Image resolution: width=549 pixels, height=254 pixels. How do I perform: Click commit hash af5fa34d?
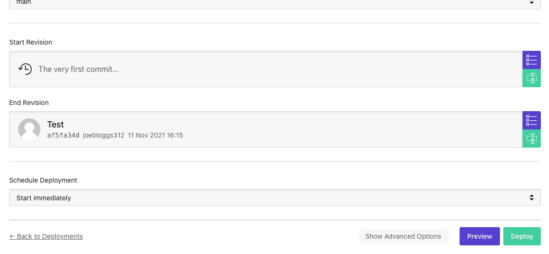click(x=63, y=136)
